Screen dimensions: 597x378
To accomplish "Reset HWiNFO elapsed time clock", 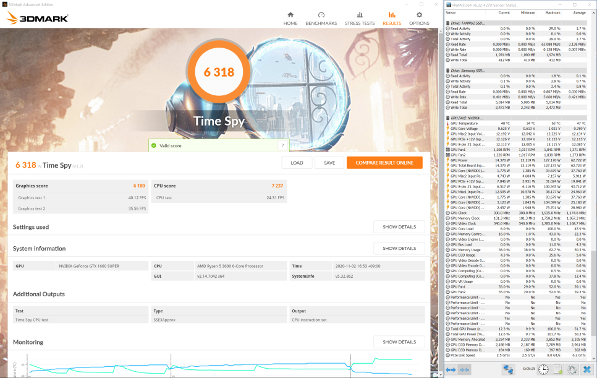I will point(543,369).
